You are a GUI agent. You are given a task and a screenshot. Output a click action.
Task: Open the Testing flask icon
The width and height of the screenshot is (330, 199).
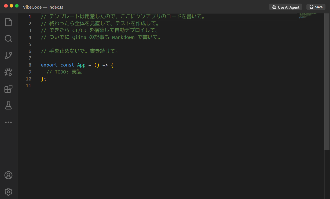[9, 105]
